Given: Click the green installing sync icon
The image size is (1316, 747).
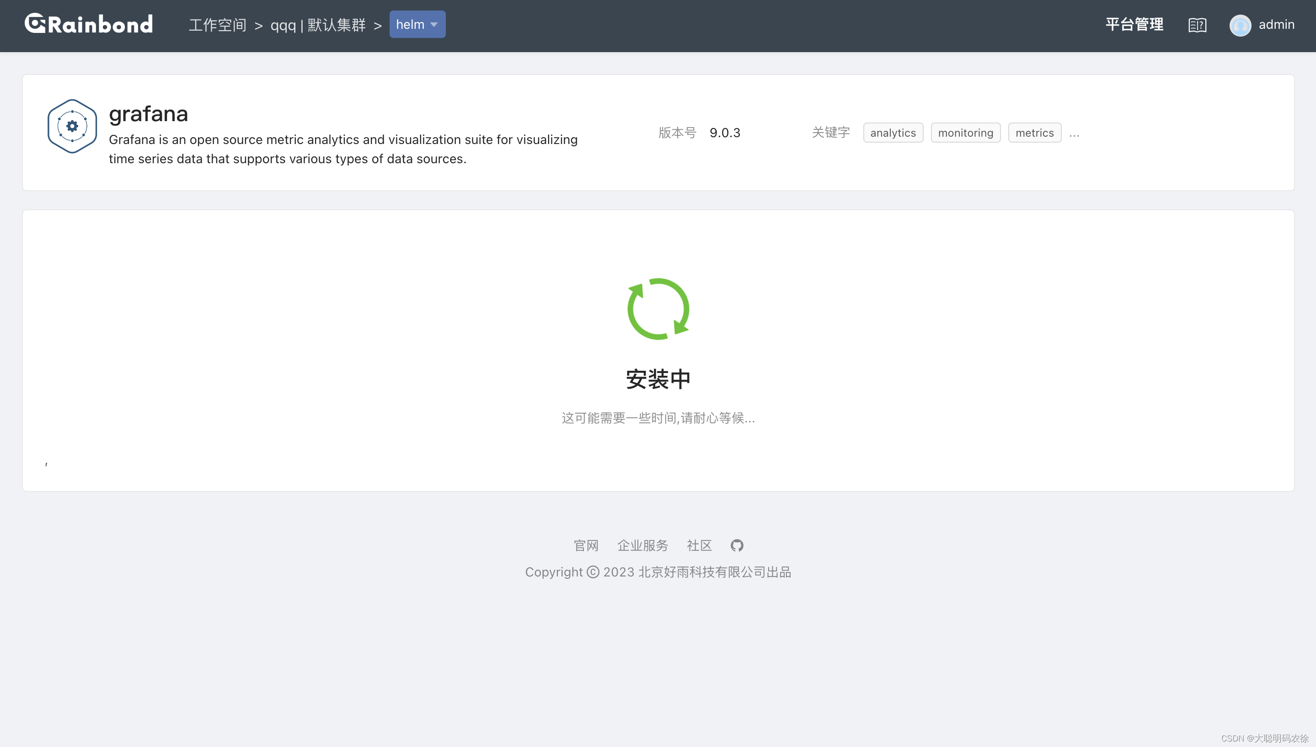Looking at the screenshot, I should coord(658,309).
